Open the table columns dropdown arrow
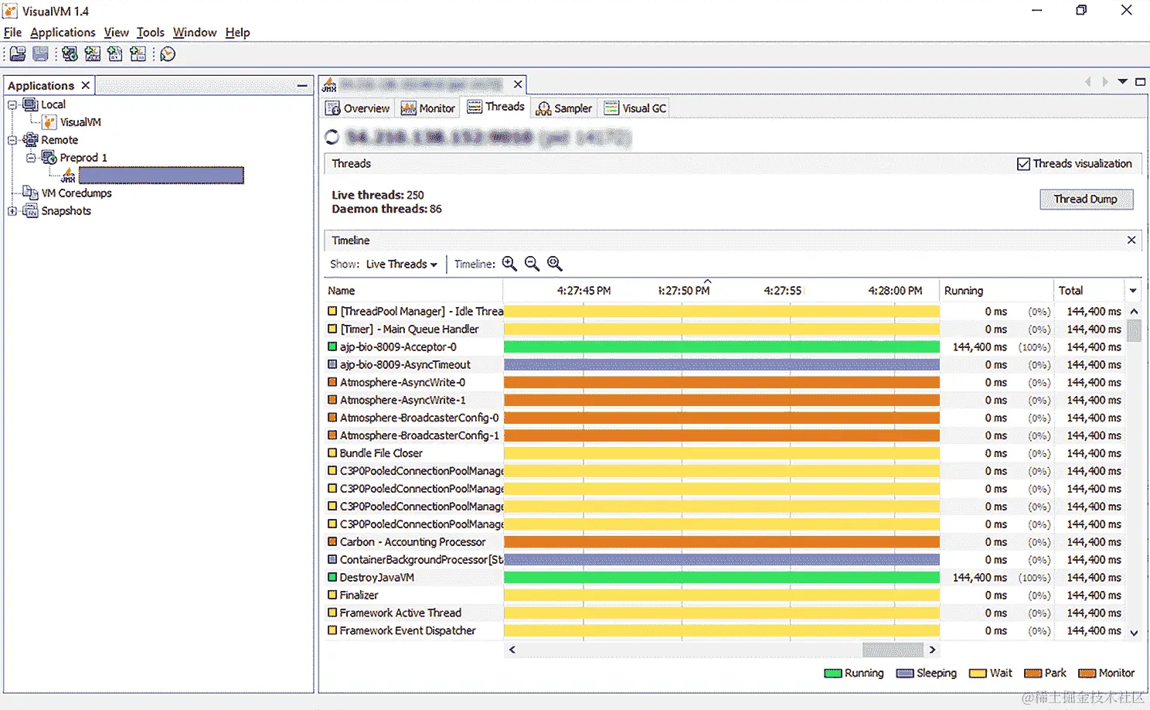1150x710 pixels. click(1133, 291)
